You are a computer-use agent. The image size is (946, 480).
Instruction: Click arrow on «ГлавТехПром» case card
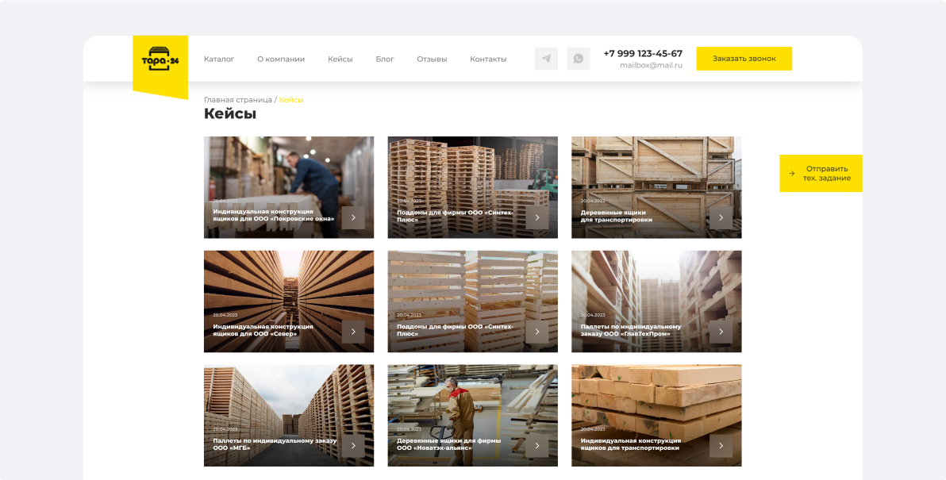point(721,332)
